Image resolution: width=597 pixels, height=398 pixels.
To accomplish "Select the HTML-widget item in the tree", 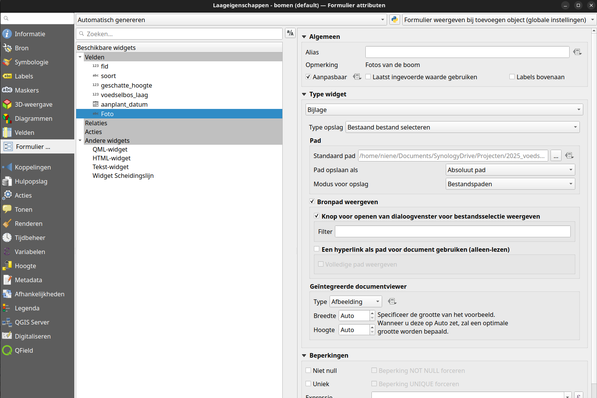I will click(111, 158).
